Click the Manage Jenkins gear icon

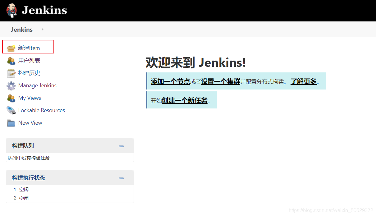tap(11, 85)
